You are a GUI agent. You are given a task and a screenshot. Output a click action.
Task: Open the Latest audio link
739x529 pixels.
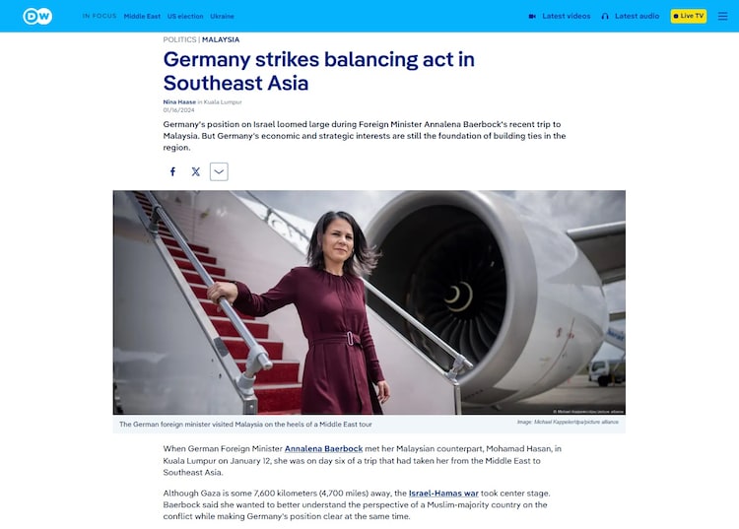(637, 16)
